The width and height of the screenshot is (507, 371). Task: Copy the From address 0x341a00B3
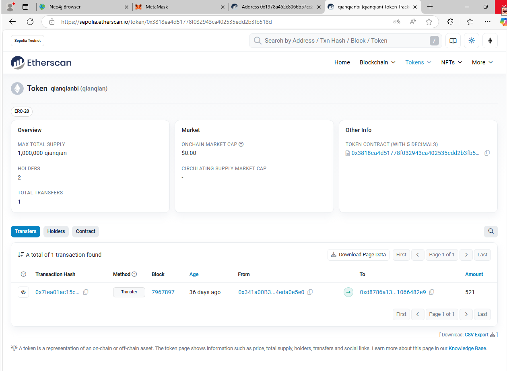pos(310,292)
